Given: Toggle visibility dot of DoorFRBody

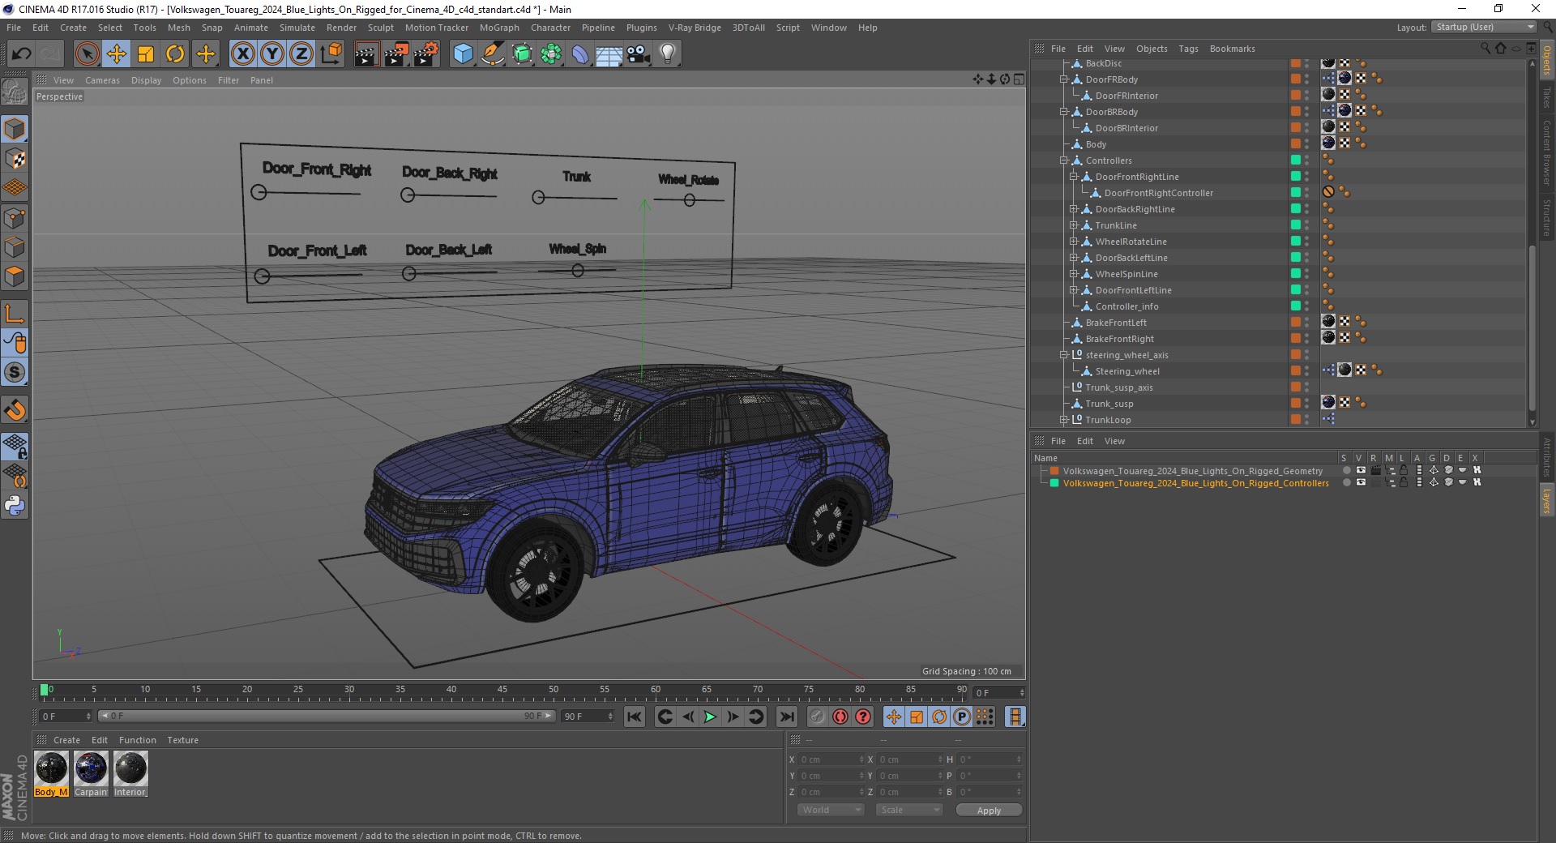Looking at the screenshot, I should tap(1306, 79).
